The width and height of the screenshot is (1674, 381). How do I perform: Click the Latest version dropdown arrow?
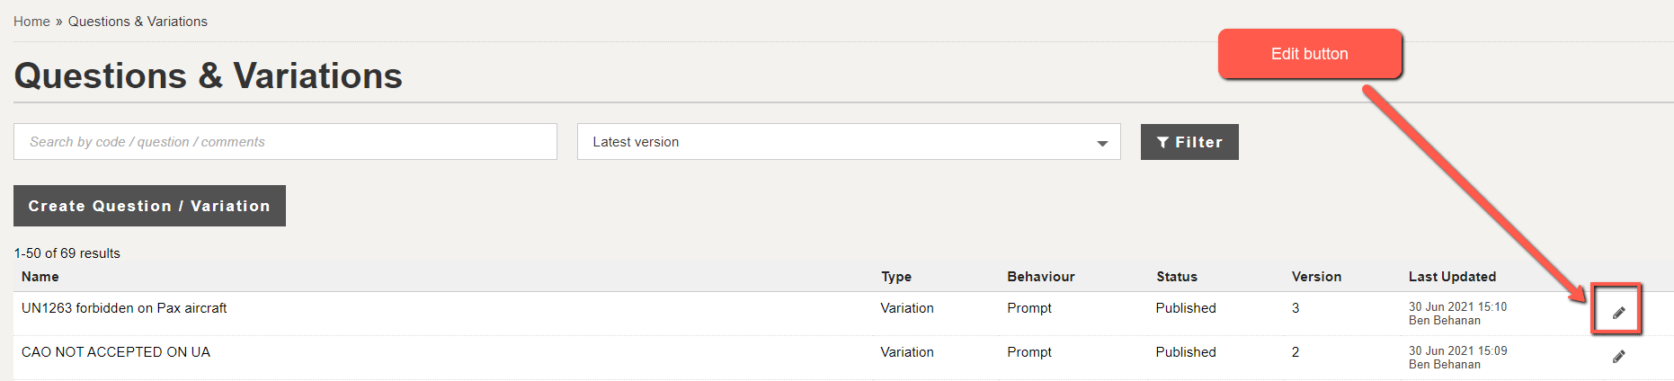(x=1102, y=143)
